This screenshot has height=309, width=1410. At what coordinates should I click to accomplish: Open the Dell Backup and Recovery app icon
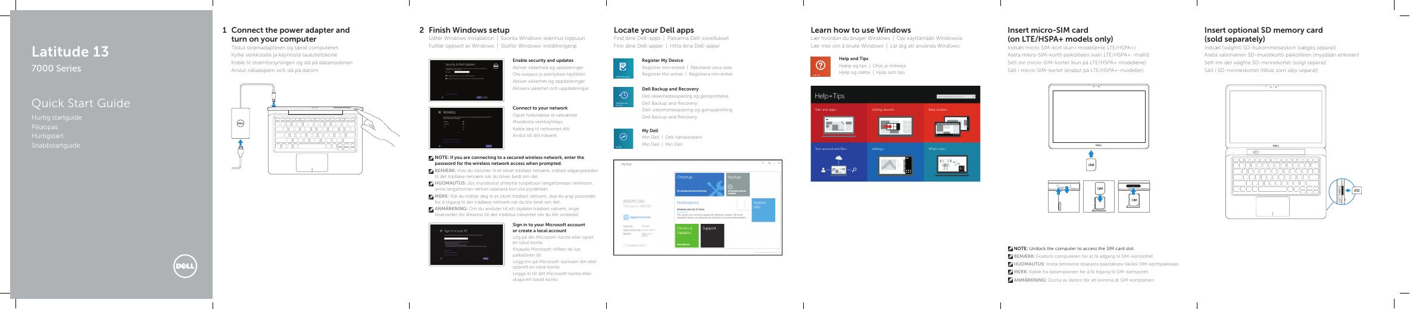(622, 98)
